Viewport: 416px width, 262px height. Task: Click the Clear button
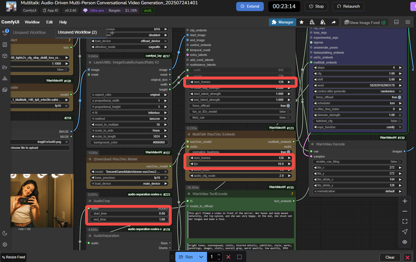pyautogui.click(x=390, y=257)
